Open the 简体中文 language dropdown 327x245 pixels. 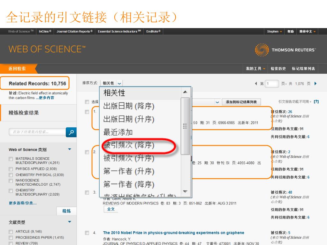click(308, 32)
